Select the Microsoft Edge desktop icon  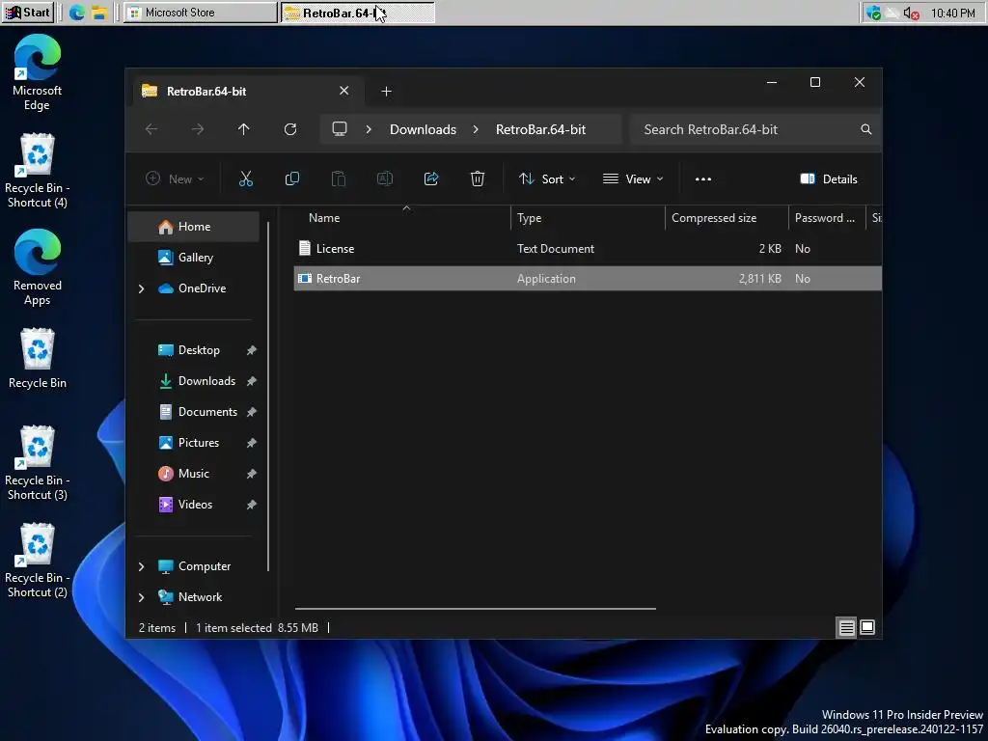(x=38, y=72)
